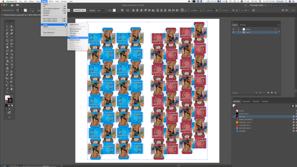This screenshot has width=297, height=167.
Task: Click the Home icon in the top bar
Action: click(x=12, y=5)
